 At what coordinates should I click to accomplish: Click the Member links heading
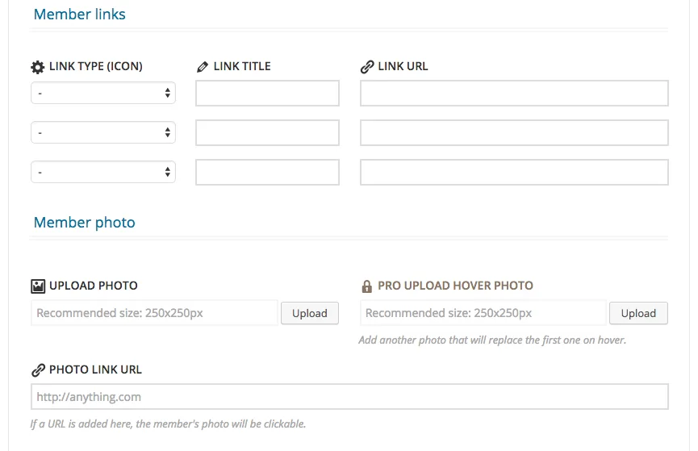80,15
